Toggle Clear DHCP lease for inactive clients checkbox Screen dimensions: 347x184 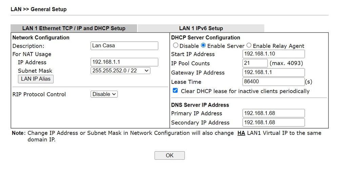(175, 91)
